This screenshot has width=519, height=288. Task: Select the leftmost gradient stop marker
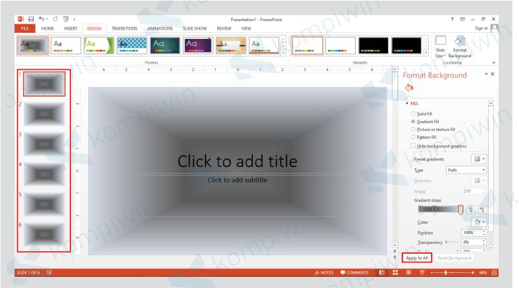(420, 209)
